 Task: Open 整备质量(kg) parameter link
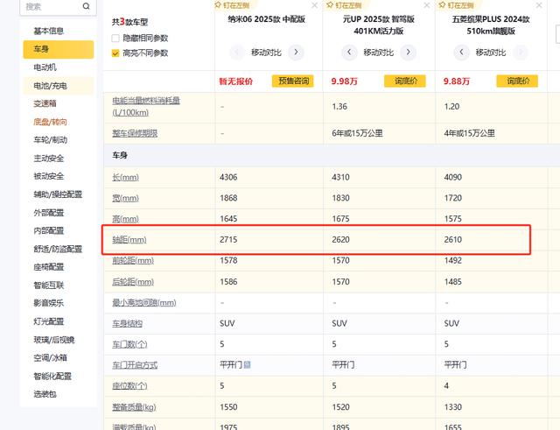point(134,407)
